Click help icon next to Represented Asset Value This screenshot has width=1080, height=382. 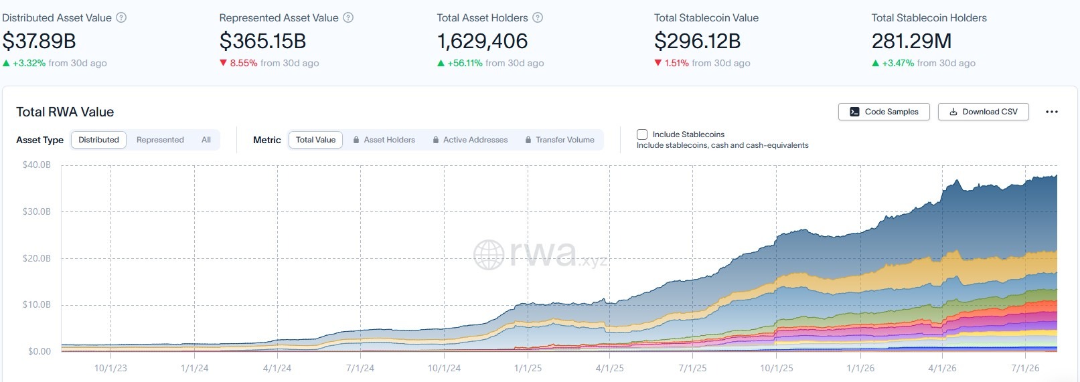point(348,18)
